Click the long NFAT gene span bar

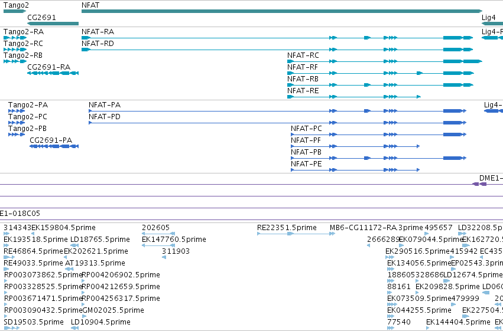click(x=282, y=11)
